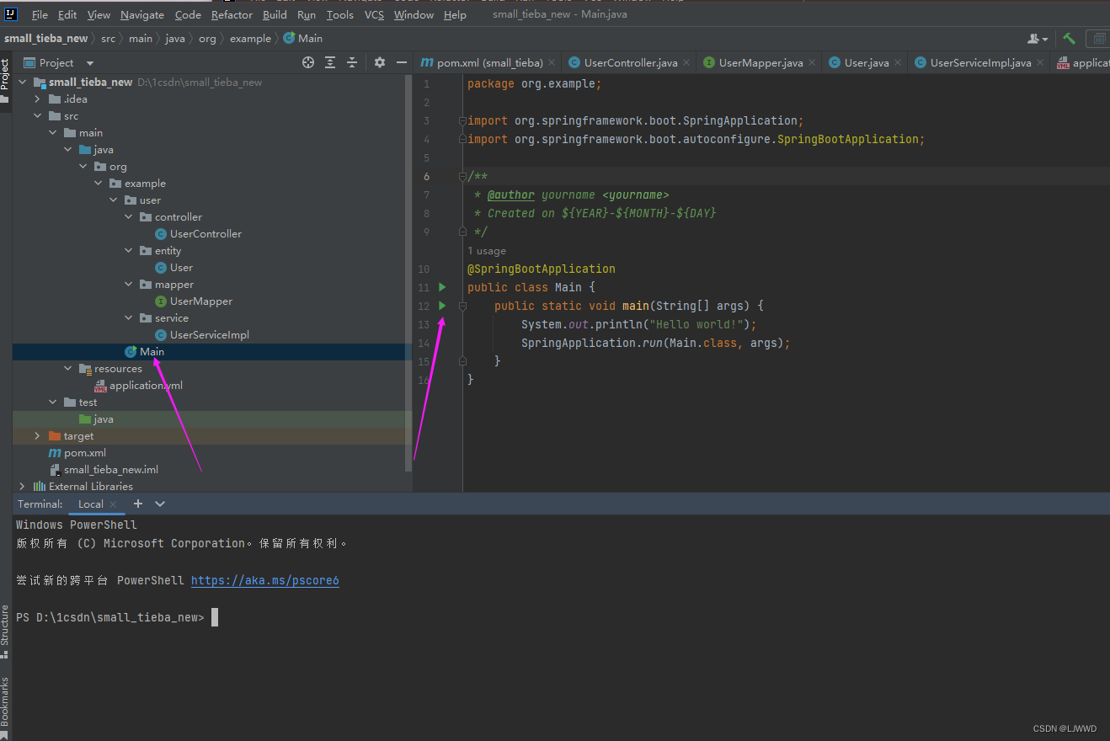Expand the .idea folder
The height and width of the screenshot is (741, 1110).
tap(37, 99)
